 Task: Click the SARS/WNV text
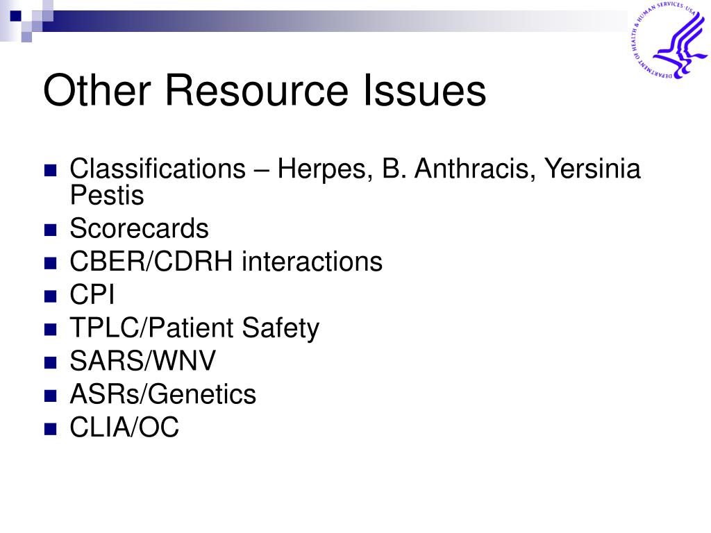click(143, 361)
